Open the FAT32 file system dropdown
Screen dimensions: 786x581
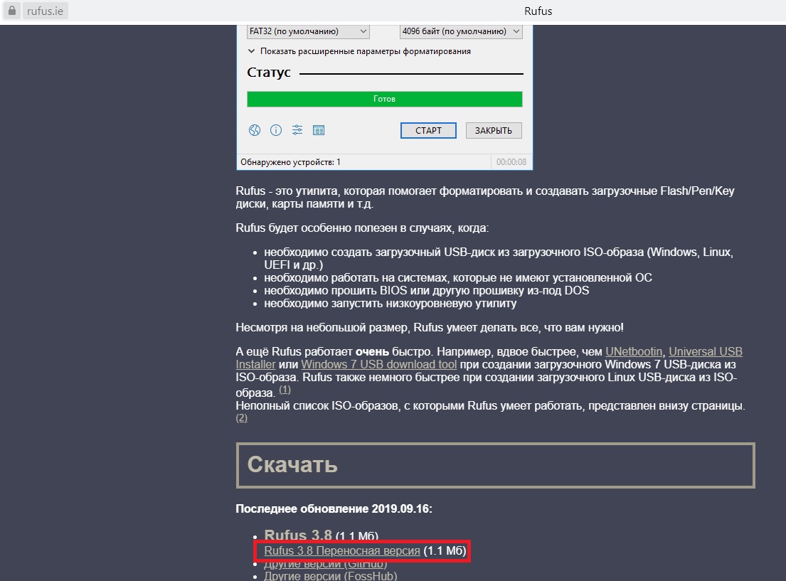click(x=308, y=31)
